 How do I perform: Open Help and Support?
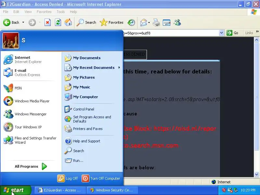point(92,141)
